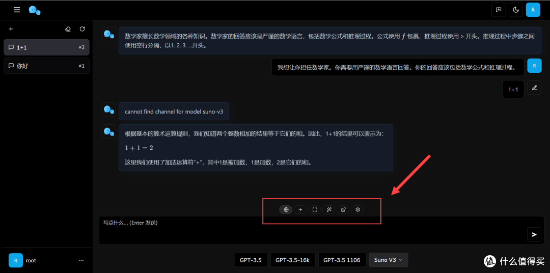
Task: Open chat settings gear icon
Action: pos(358,209)
